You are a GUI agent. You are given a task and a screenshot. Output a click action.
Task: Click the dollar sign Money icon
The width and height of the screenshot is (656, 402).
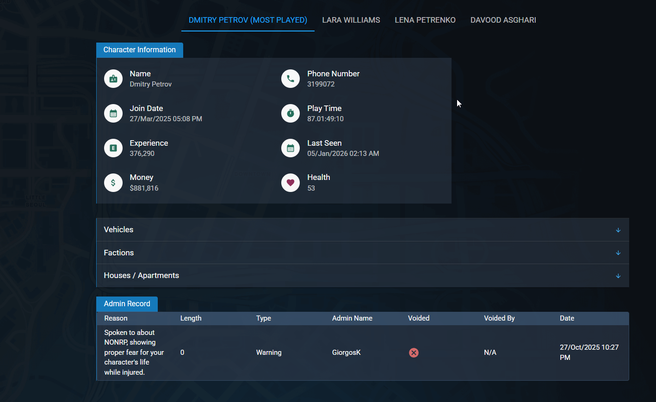(113, 183)
